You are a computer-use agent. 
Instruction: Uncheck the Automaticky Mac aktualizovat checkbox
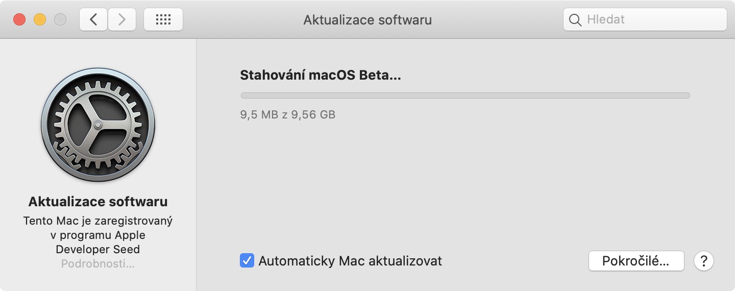click(247, 261)
